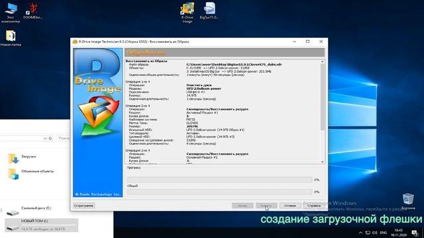
Task: Click the volume icon in system tray
Action: click(375, 233)
